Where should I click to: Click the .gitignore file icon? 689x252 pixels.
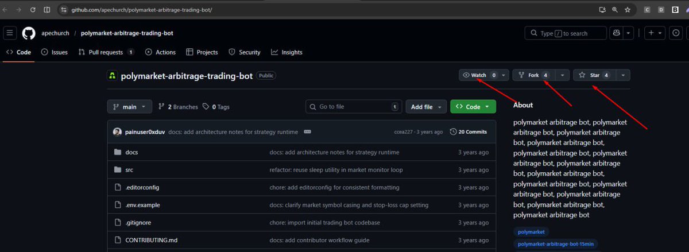[118, 223]
